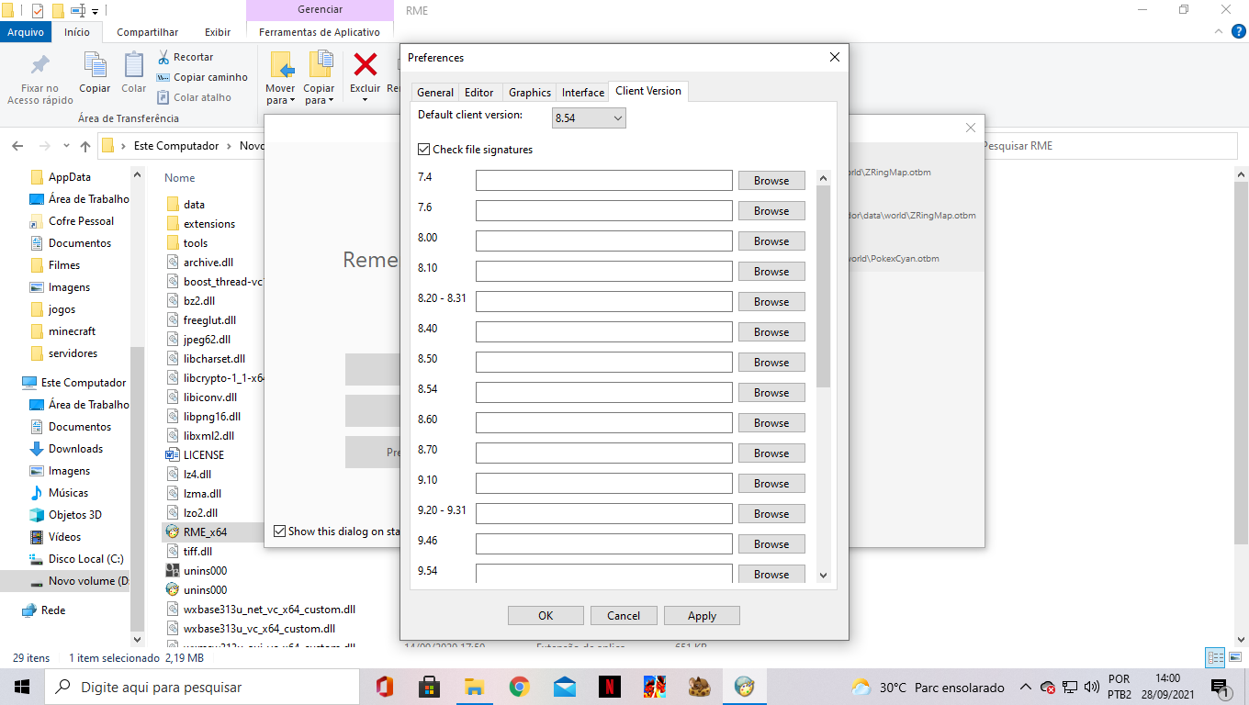Viewport: 1249px width, 705px height.
Task: Select the RME_x64 application file icon
Action: click(x=172, y=532)
